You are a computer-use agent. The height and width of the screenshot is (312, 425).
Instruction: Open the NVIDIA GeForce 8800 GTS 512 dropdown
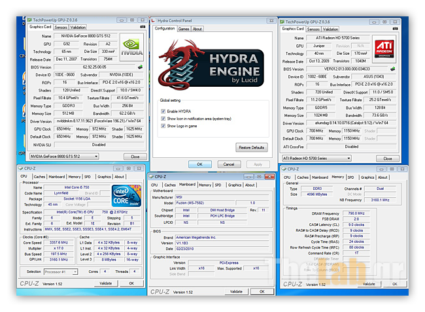pos(64,157)
